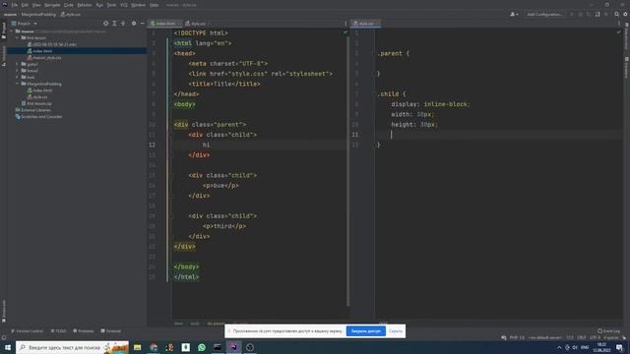Switch to the index.html editor tab
Viewport: 630px width, 354px height.
coord(163,24)
